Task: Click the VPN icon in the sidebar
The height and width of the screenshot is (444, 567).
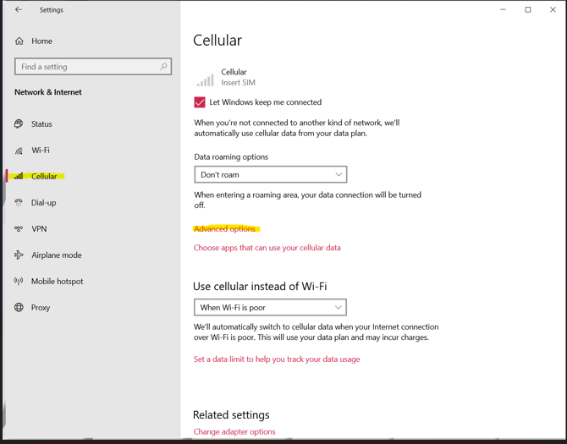Action: (x=19, y=228)
